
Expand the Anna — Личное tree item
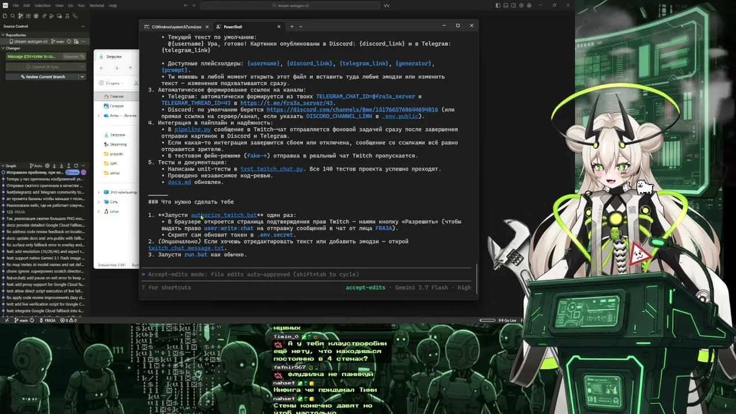[x=98, y=116]
